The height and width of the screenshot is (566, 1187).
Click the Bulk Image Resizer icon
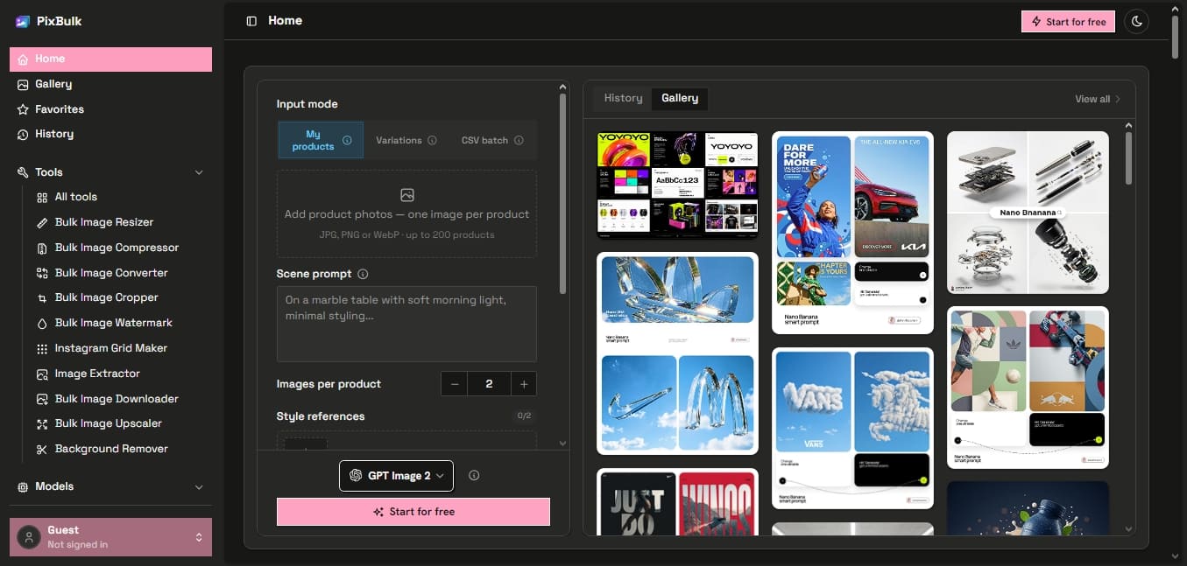pyautogui.click(x=42, y=223)
